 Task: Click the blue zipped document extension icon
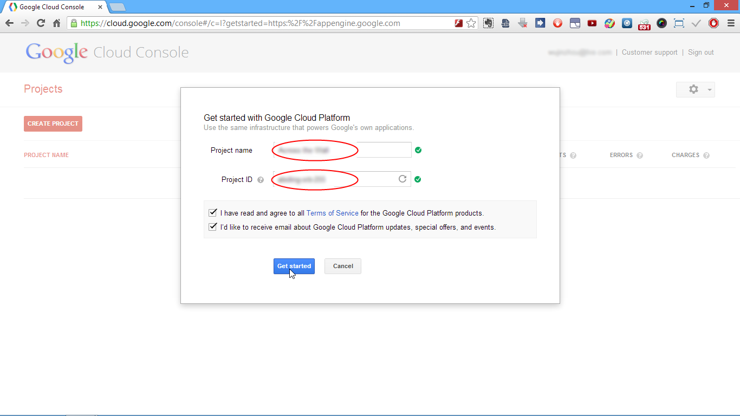click(x=505, y=23)
